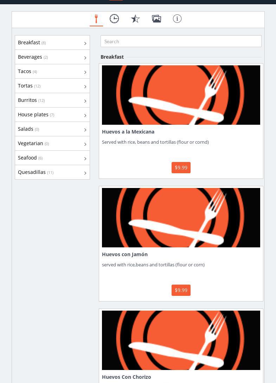Select the Seafood category
276x383 pixels.
(x=27, y=158)
